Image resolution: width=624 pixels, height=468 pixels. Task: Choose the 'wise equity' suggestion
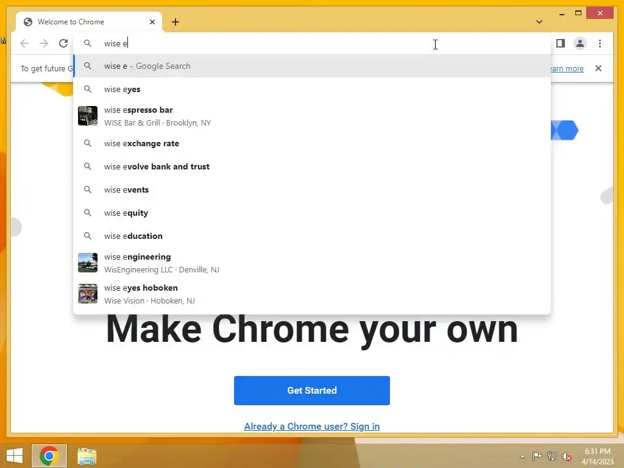point(312,213)
